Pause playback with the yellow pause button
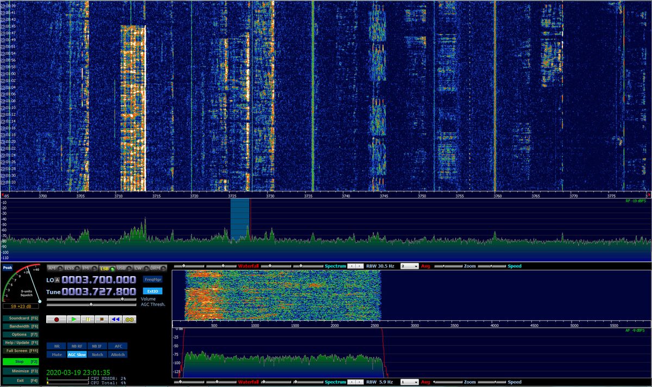This screenshot has height=387, width=652. pyautogui.click(x=87, y=320)
